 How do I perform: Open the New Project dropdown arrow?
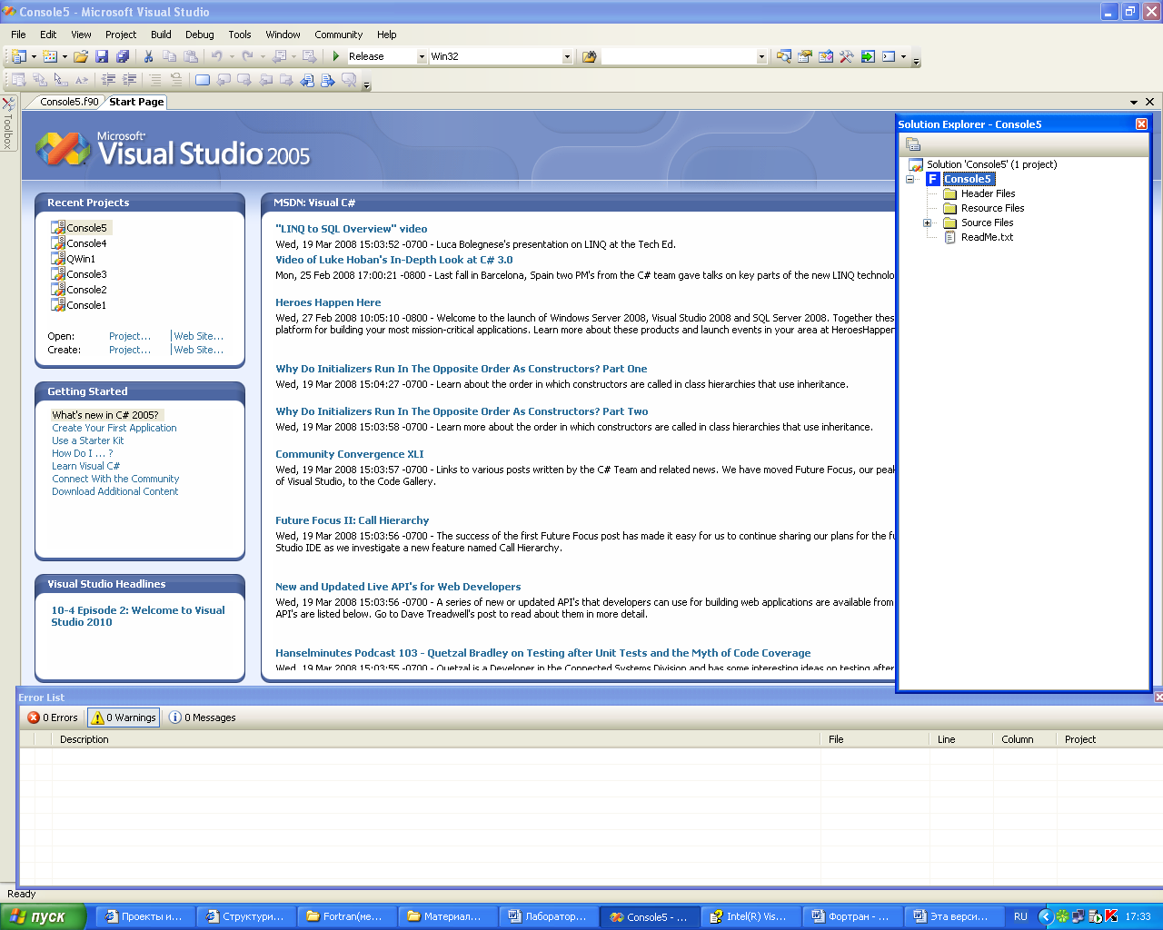(x=34, y=56)
